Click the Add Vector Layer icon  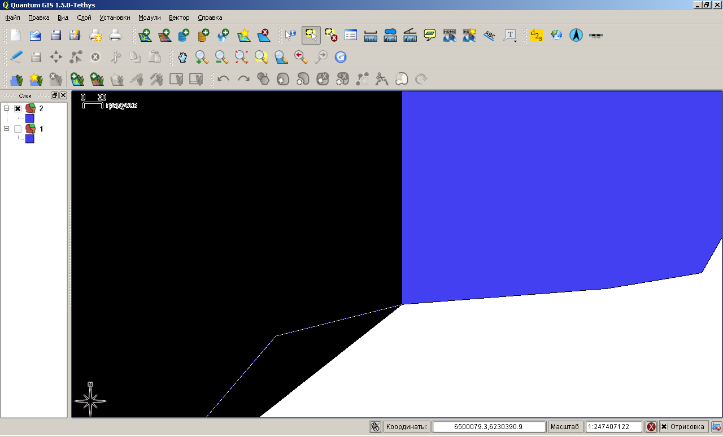[x=145, y=36]
